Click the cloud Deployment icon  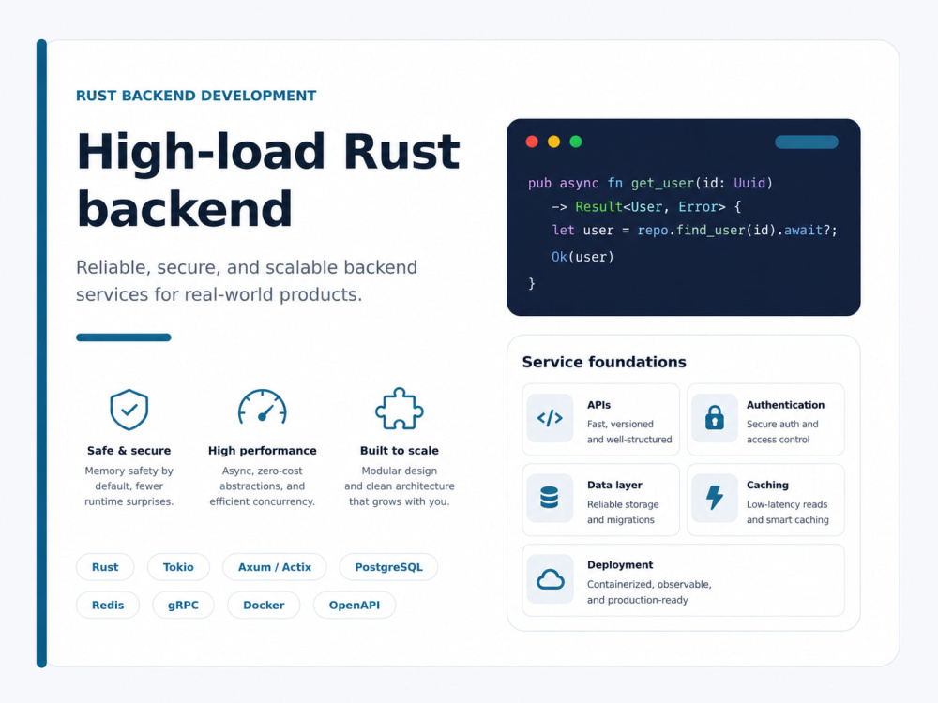550,578
